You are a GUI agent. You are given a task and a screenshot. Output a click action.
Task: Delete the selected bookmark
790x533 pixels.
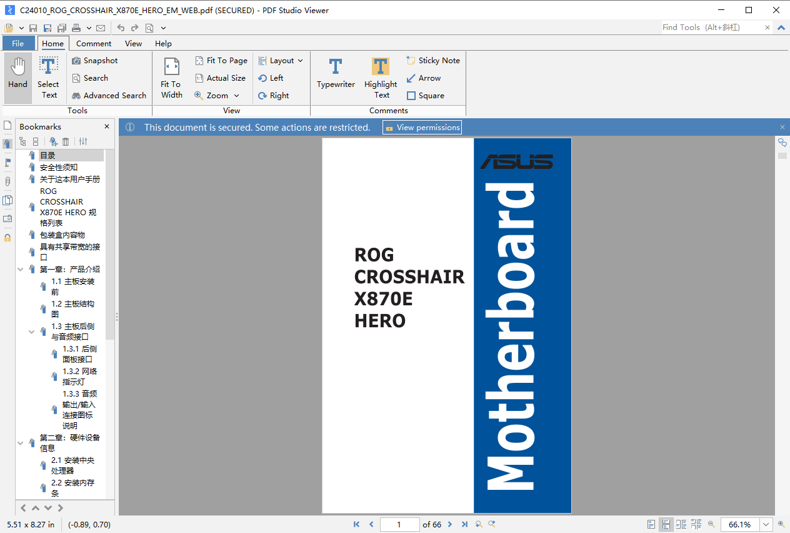(x=66, y=141)
